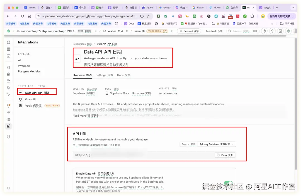The image size is (301, 196).
Task: Reload the page in Chrome
Action: [23, 16]
